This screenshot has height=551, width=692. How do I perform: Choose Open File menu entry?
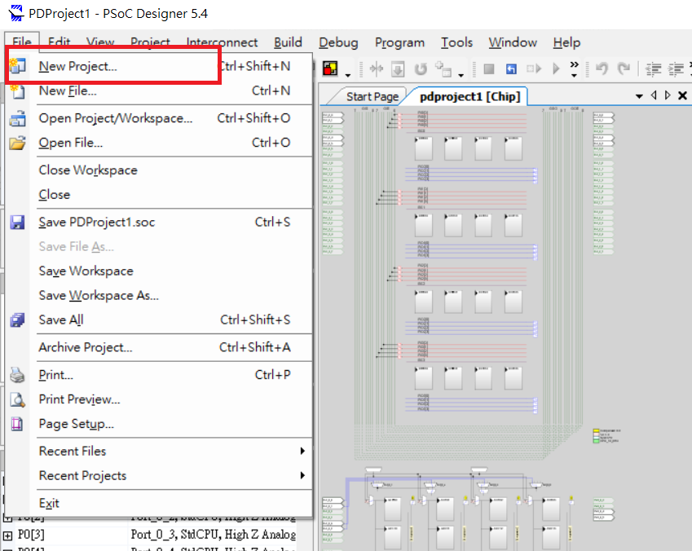coord(159,143)
